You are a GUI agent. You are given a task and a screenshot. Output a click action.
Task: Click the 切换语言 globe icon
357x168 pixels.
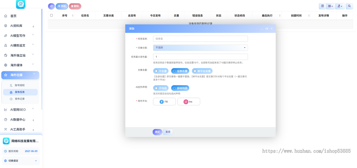point(5,161)
